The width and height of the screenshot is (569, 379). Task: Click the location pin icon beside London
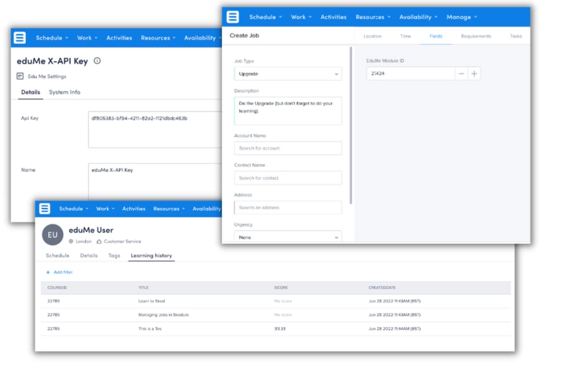(71, 241)
